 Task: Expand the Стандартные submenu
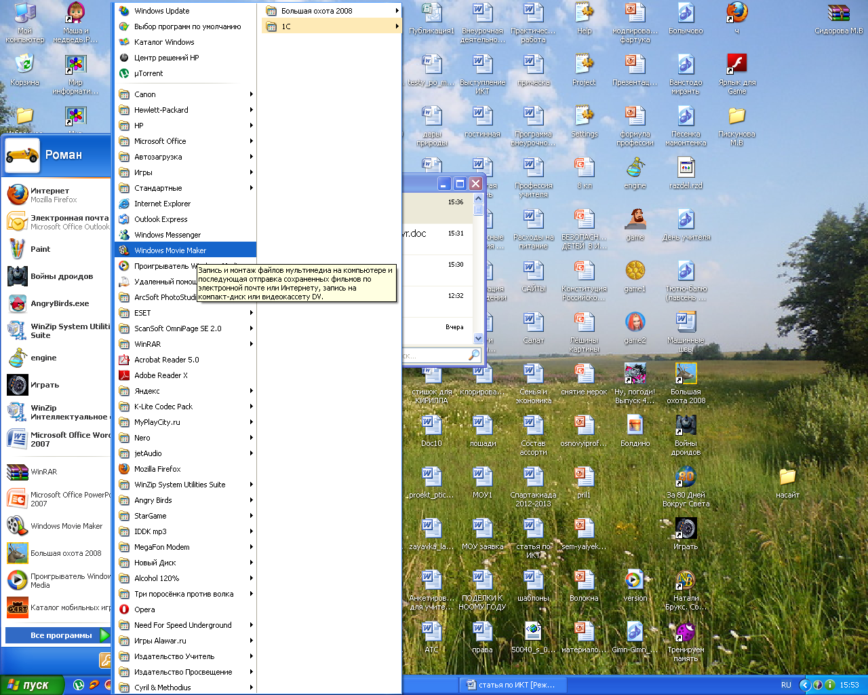click(x=186, y=188)
